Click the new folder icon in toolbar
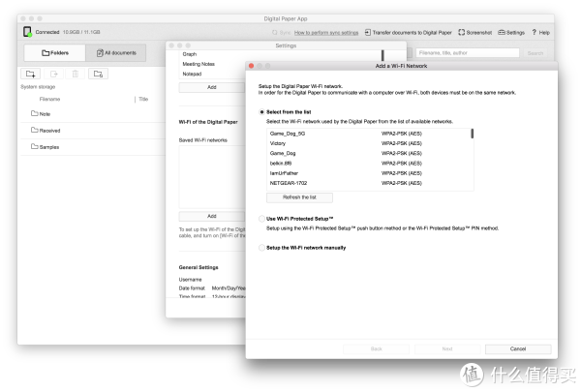The height and width of the screenshot is (392, 581). pyautogui.click(x=31, y=74)
